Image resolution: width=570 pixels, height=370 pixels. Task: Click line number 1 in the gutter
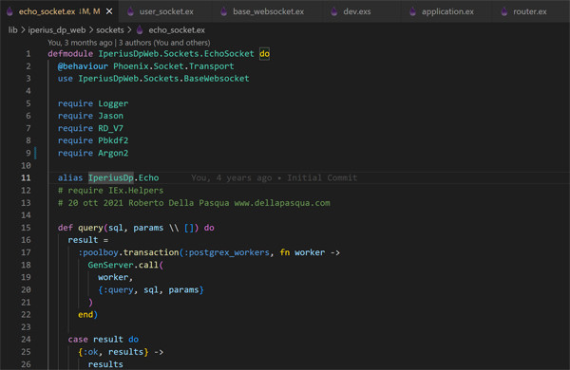click(28, 54)
